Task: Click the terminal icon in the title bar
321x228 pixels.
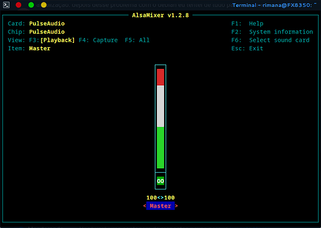Action: [6, 5]
